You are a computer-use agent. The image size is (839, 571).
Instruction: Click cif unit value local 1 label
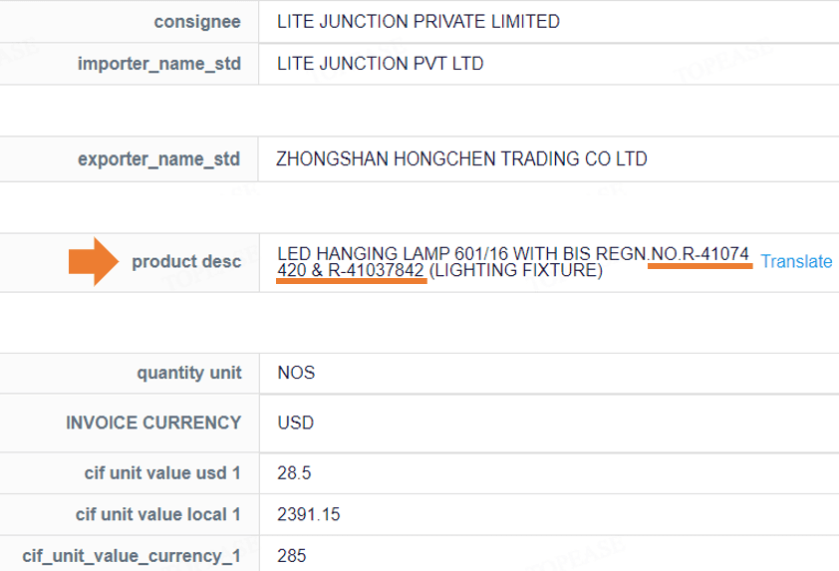click(x=158, y=515)
